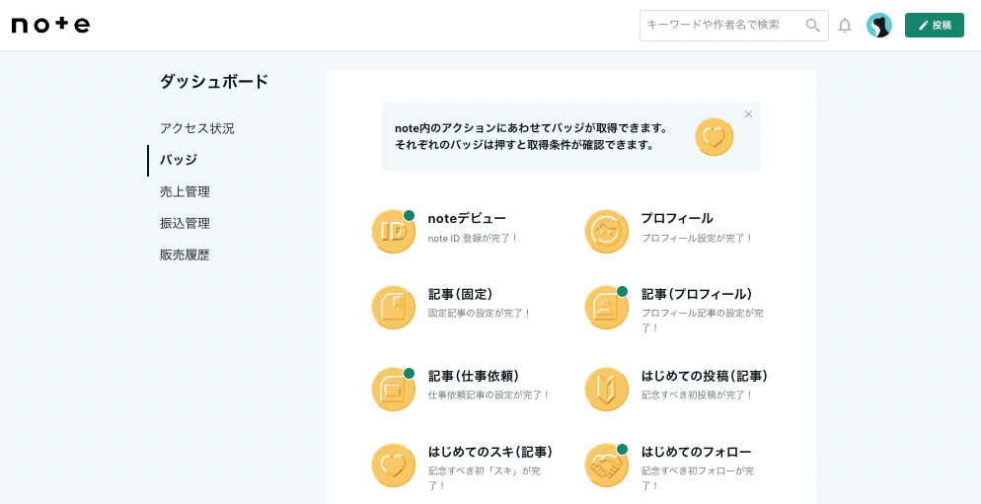
Task: Click '仕事依頼記事の設定が完了！' description
Action: (x=490, y=396)
